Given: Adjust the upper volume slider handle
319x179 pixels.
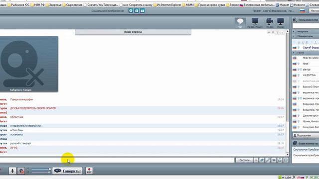Looking at the screenshot, I should coord(49,169).
